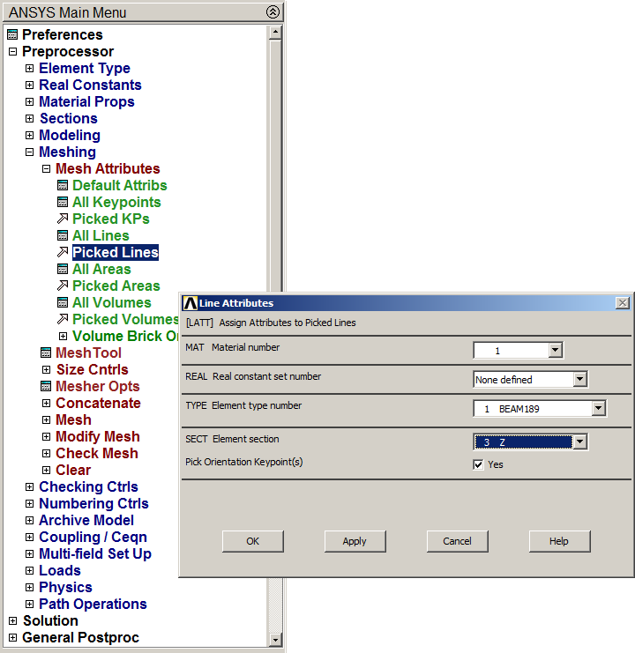
Task: Click the MeshTool icon
Action: (x=46, y=353)
